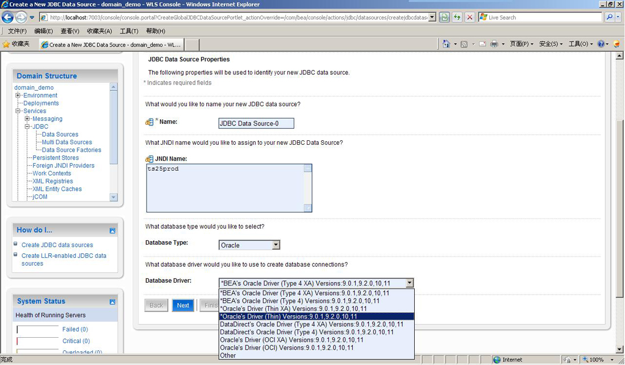Open the 工具(O) command bar dropdown
The image size is (625, 365).
(580, 44)
